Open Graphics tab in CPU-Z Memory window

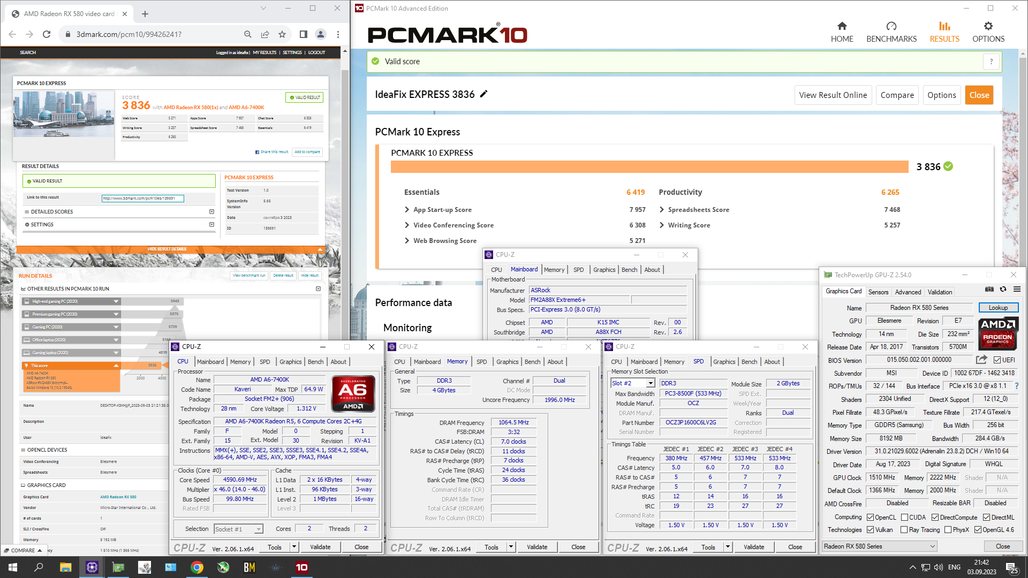(507, 362)
